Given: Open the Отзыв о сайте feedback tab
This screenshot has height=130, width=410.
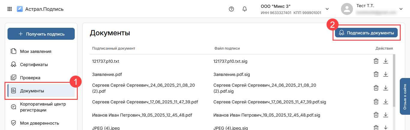Looking at the screenshot, I should (x=405, y=97).
